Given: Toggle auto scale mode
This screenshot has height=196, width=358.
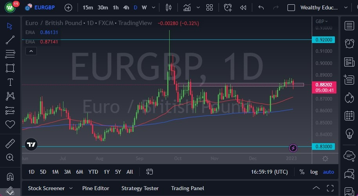Looking at the screenshot, I should tap(328, 172).
